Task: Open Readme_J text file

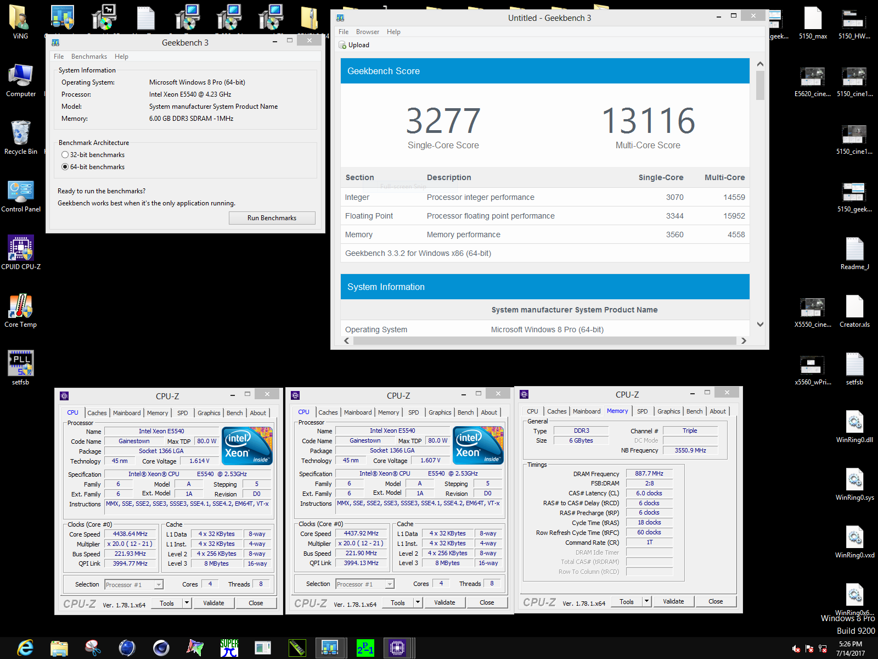Action: click(854, 254)
